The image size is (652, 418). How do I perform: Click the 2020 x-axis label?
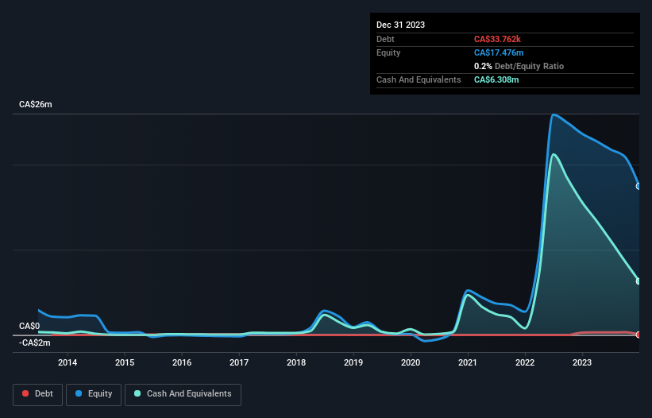[x=411, y=362]
